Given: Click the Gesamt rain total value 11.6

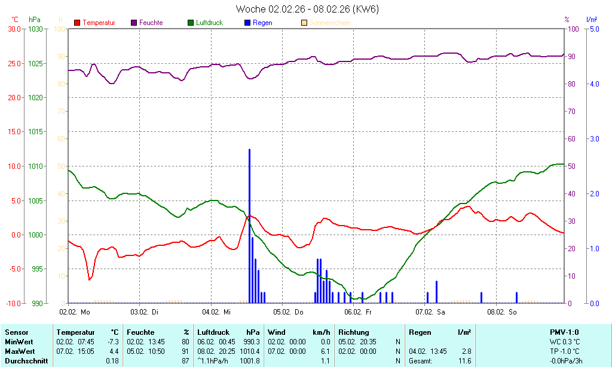Looking at the screenshot, I should 464,361.
